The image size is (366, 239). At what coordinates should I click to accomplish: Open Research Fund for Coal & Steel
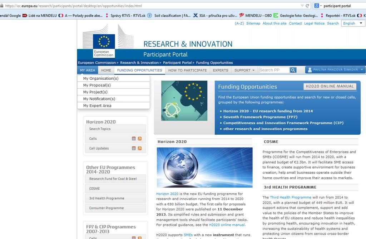(115, 179)
